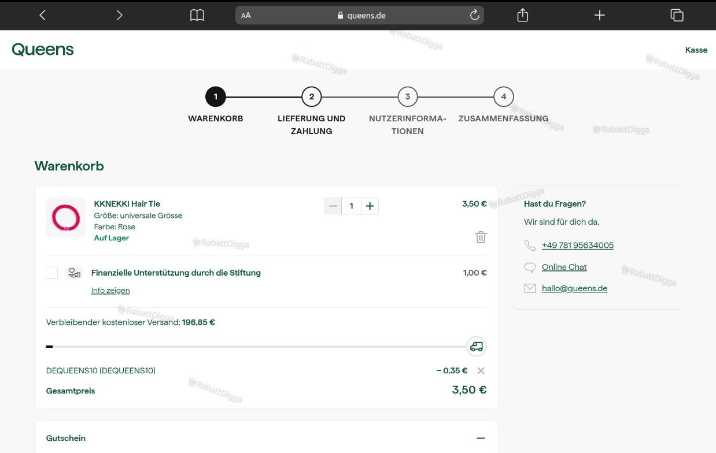Screen dimensions: 716x453
Task: Reload the queens.de page
Action: (x=475, y=15)
